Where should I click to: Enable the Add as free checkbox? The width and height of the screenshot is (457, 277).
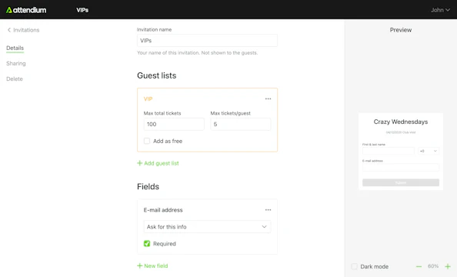point(147,141)
